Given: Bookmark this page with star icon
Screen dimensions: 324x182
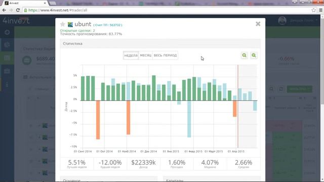Looking at the screenshot, I should [313, 10].
